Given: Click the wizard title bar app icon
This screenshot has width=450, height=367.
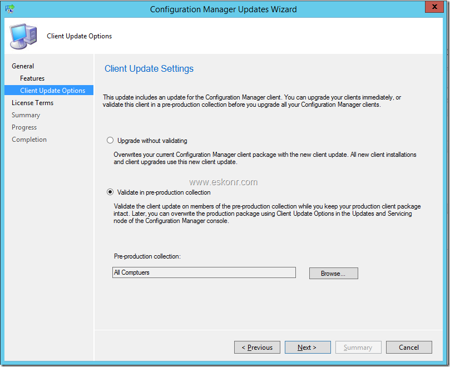Looking at the screenshot, I should [10, 9].
